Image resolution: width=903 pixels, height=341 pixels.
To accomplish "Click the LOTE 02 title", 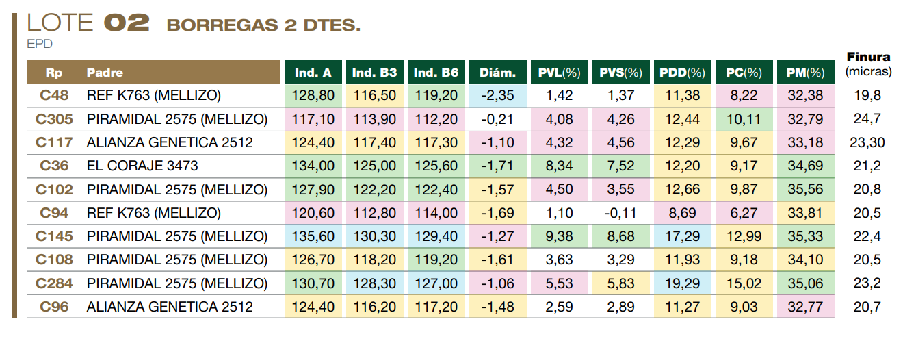I will tap(88, 24).
